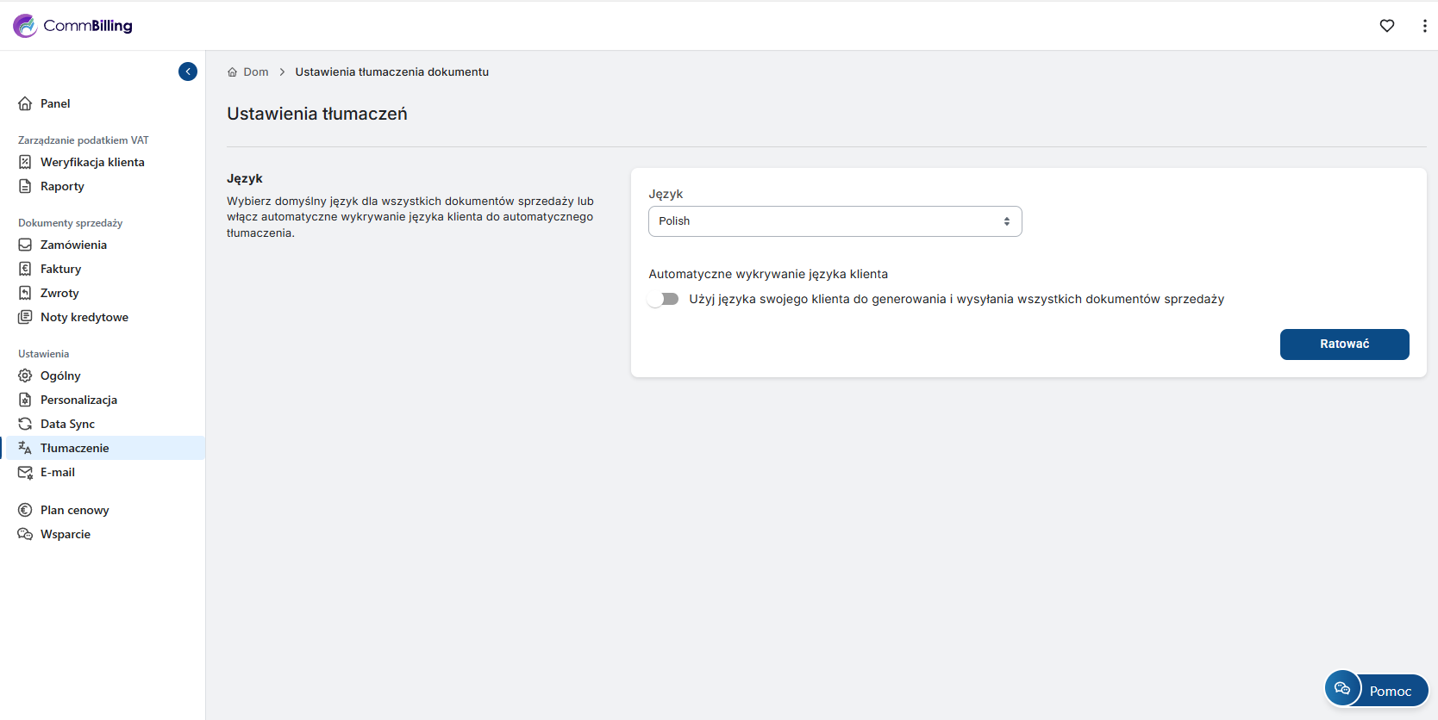Open Faktury in the sidebar
This screenshot has width=1438, height=720.
coord(60,269)
